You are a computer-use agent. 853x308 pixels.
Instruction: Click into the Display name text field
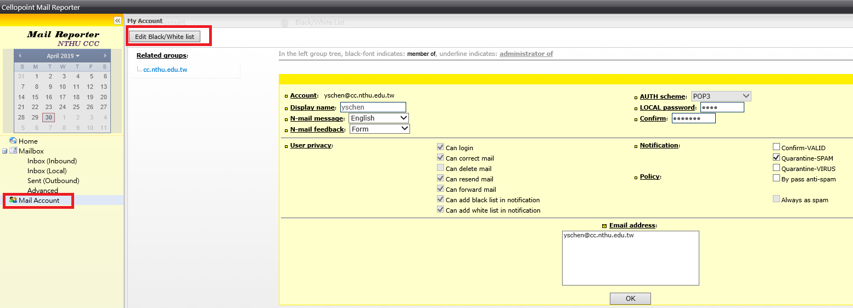pos(373,107)
